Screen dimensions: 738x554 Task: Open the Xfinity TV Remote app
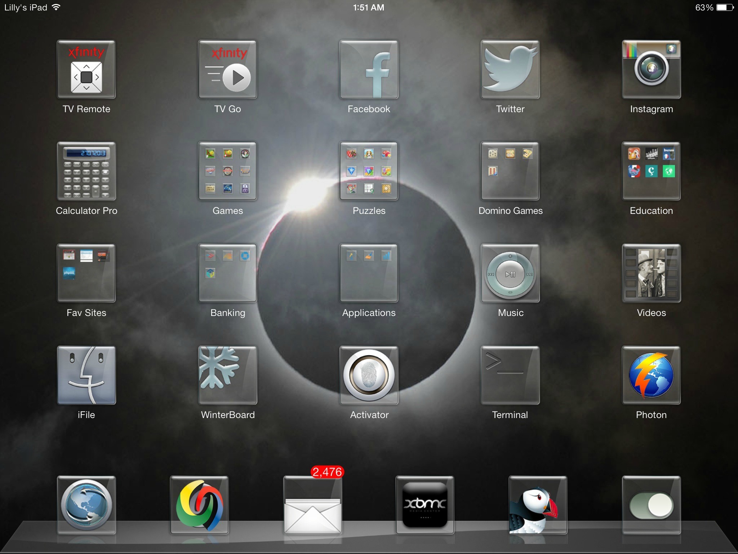(x=86, y=69)
